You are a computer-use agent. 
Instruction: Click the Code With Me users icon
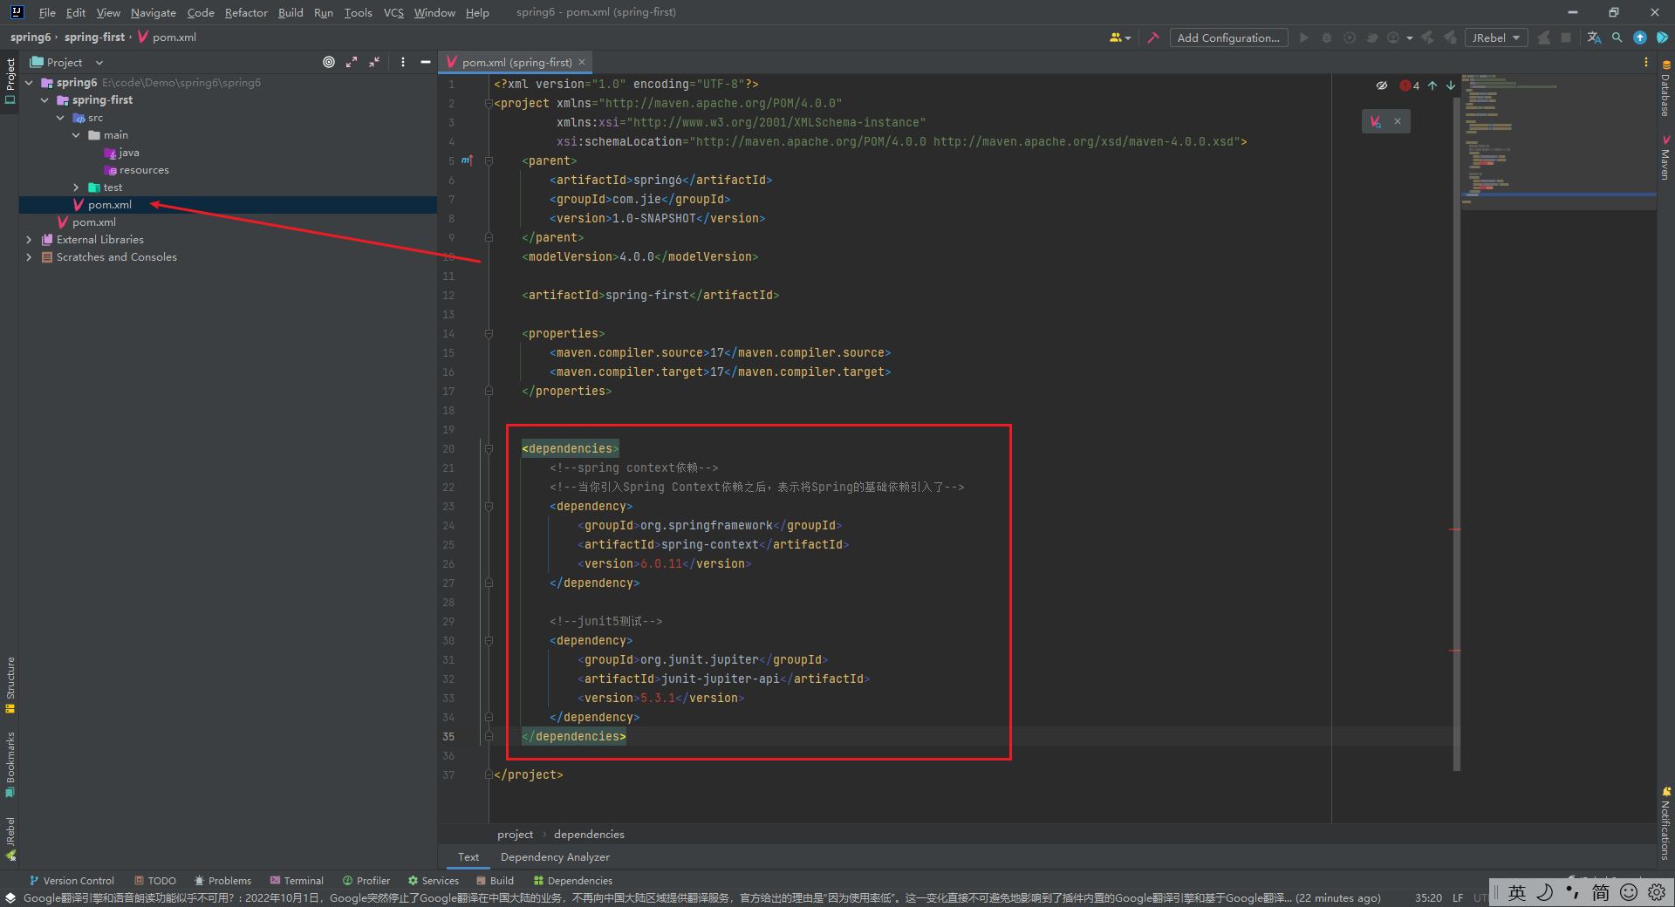pyautogui.click(x=1119, y=38)
